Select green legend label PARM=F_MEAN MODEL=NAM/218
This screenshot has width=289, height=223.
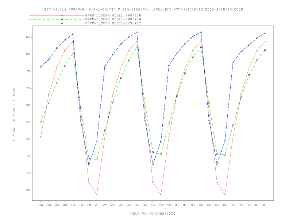113,19
